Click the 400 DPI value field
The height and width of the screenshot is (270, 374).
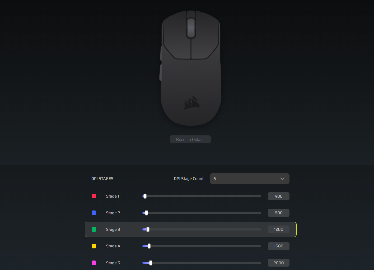[278, 196]
